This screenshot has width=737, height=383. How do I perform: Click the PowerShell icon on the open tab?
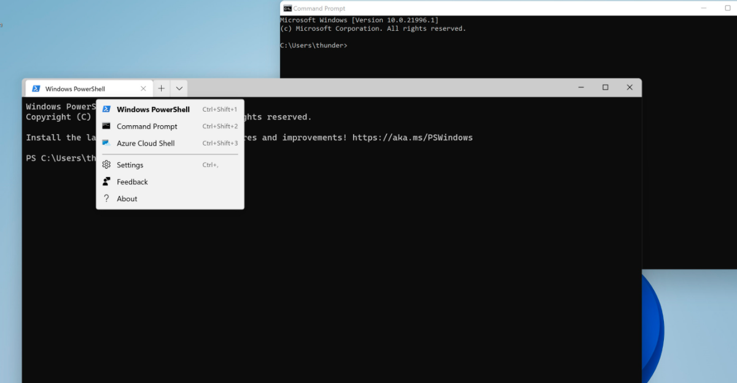36,88
